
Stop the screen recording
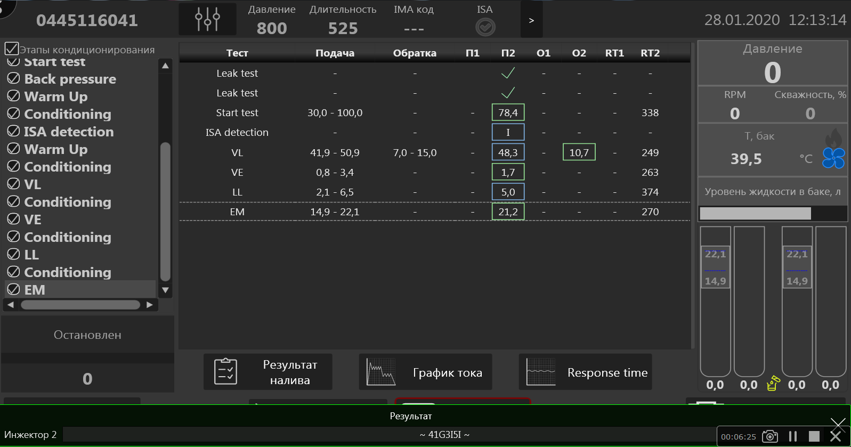814,436
